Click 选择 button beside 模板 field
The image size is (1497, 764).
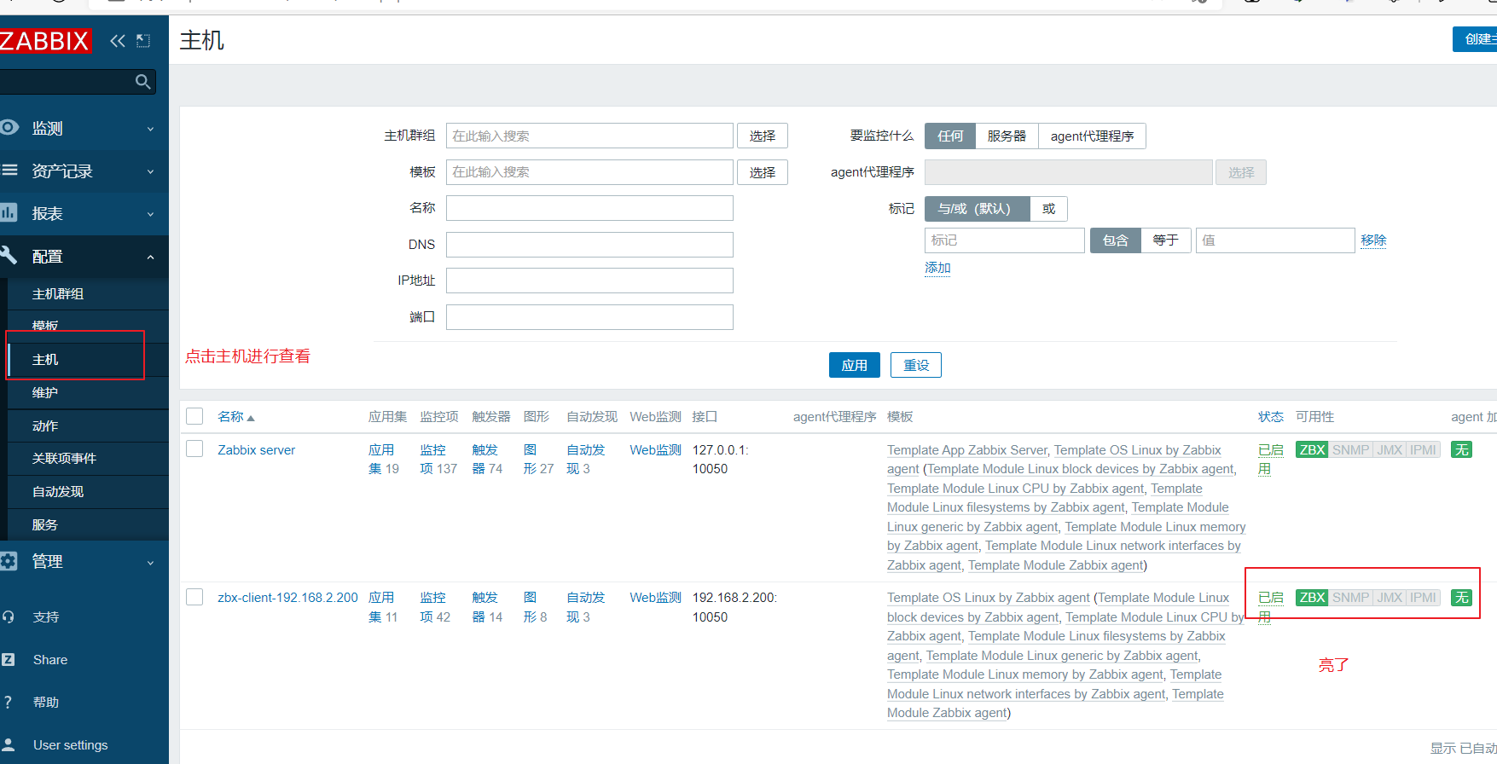(763, 172)
